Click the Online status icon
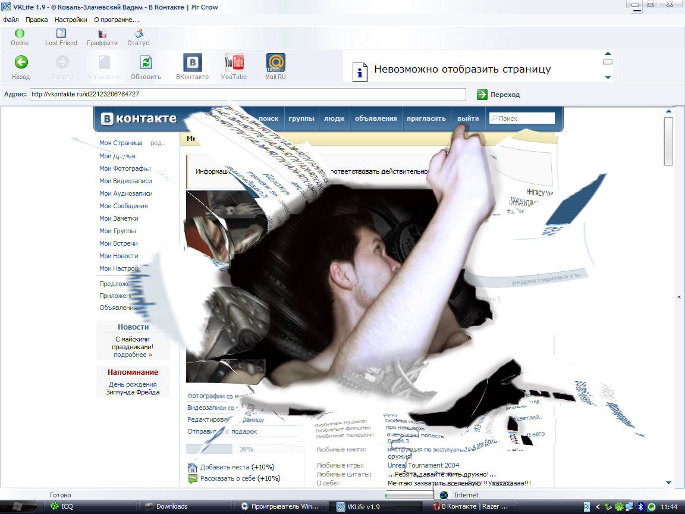Image resolution: width=685 pixels, height=514 pixels. tap(20, 34)
